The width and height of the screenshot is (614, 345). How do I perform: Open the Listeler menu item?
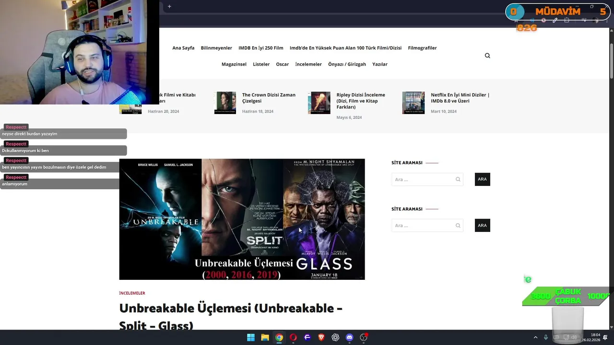261,64
